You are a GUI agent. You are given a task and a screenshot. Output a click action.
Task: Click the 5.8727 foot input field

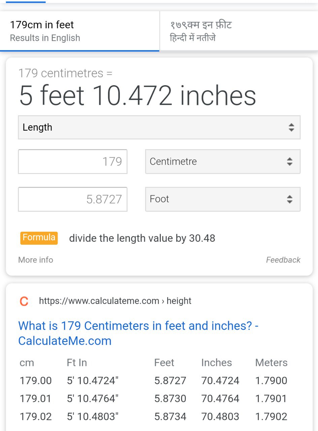[x=73, y=199]
